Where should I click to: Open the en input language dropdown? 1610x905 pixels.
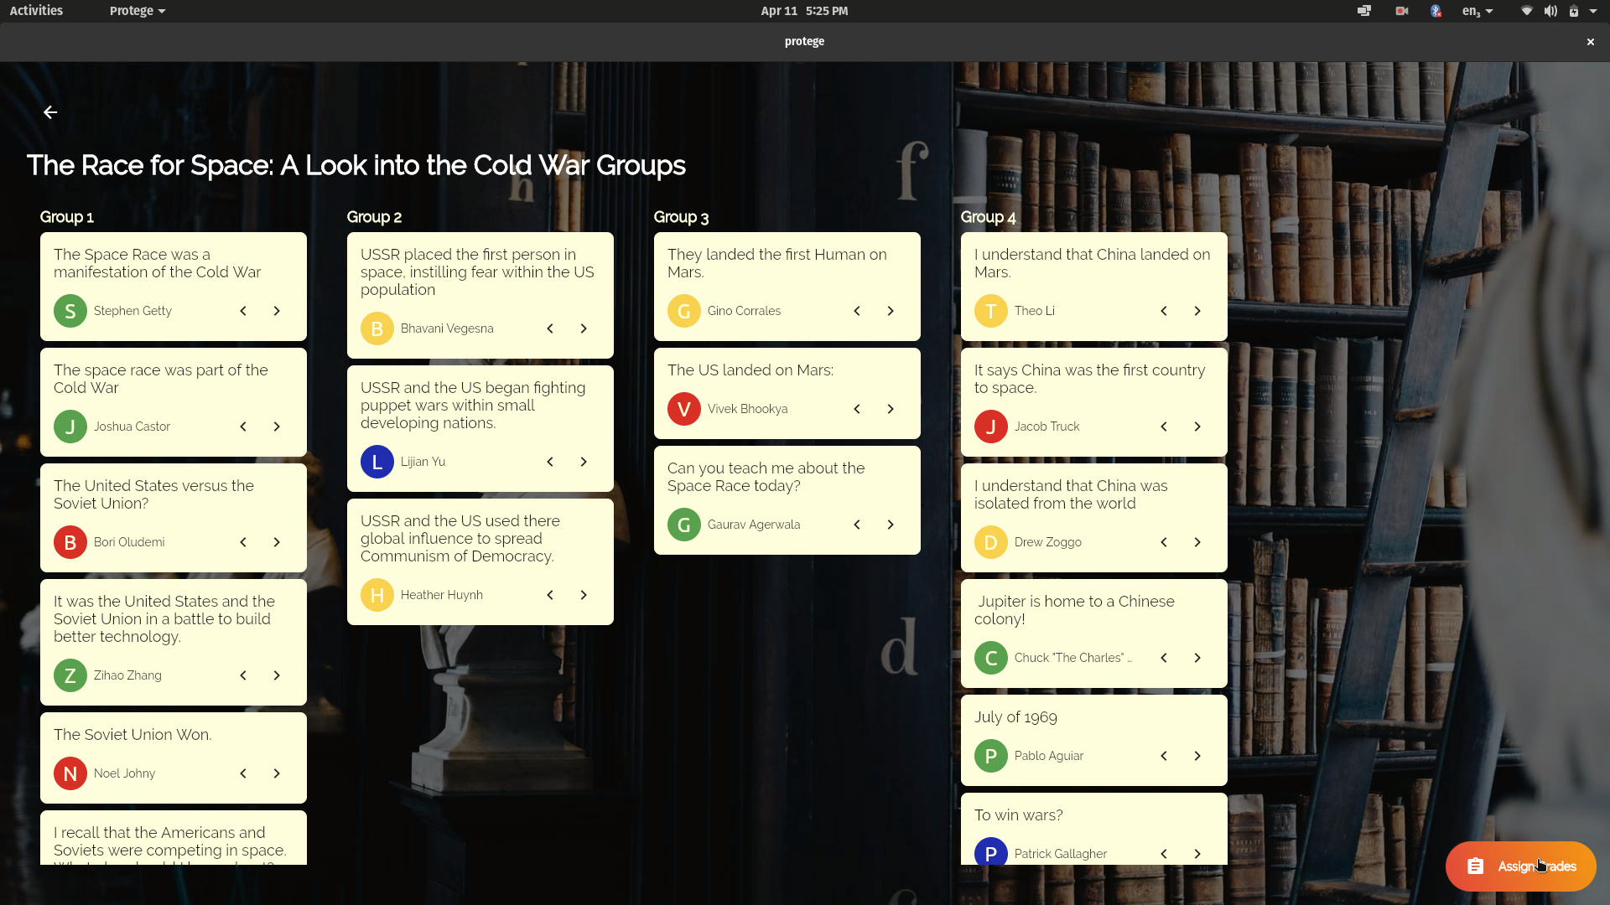[x=1477, y=11]
